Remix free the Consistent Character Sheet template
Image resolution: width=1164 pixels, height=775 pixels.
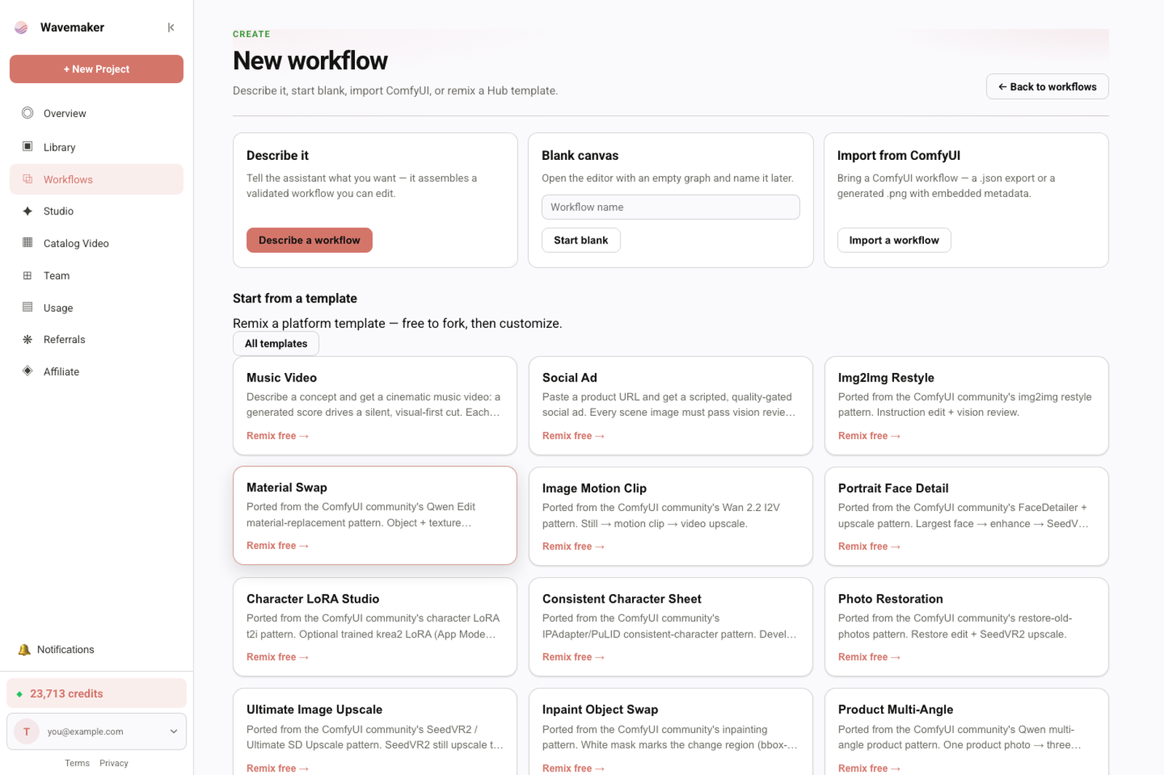[x=573, y=656]
